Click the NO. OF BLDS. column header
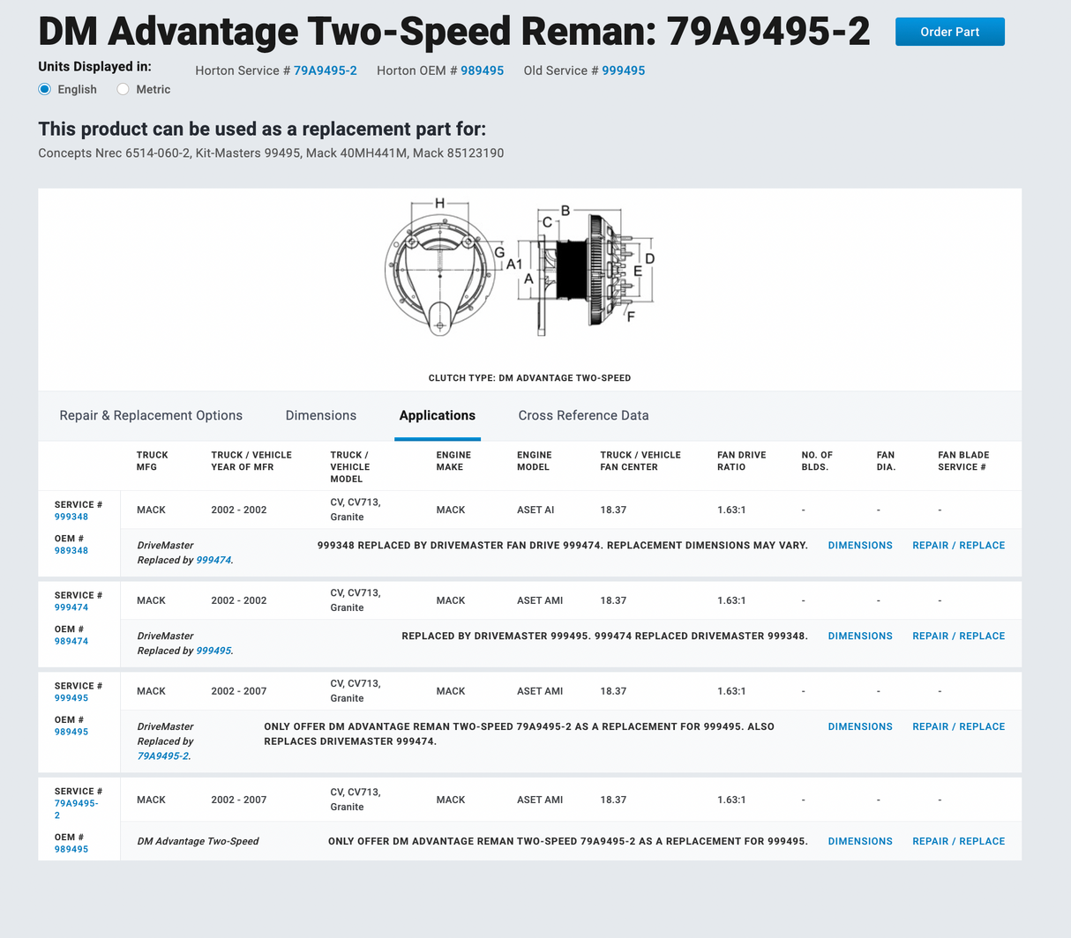Viewport: 1071px width, 938px height. click(817, 461)
